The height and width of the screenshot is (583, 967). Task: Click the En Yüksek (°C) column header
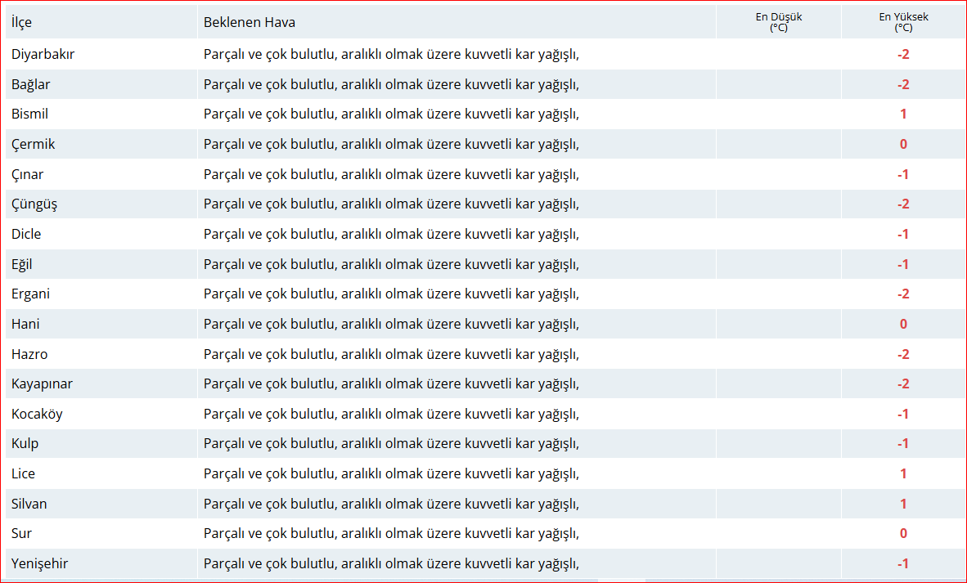[x=903, y=22]
